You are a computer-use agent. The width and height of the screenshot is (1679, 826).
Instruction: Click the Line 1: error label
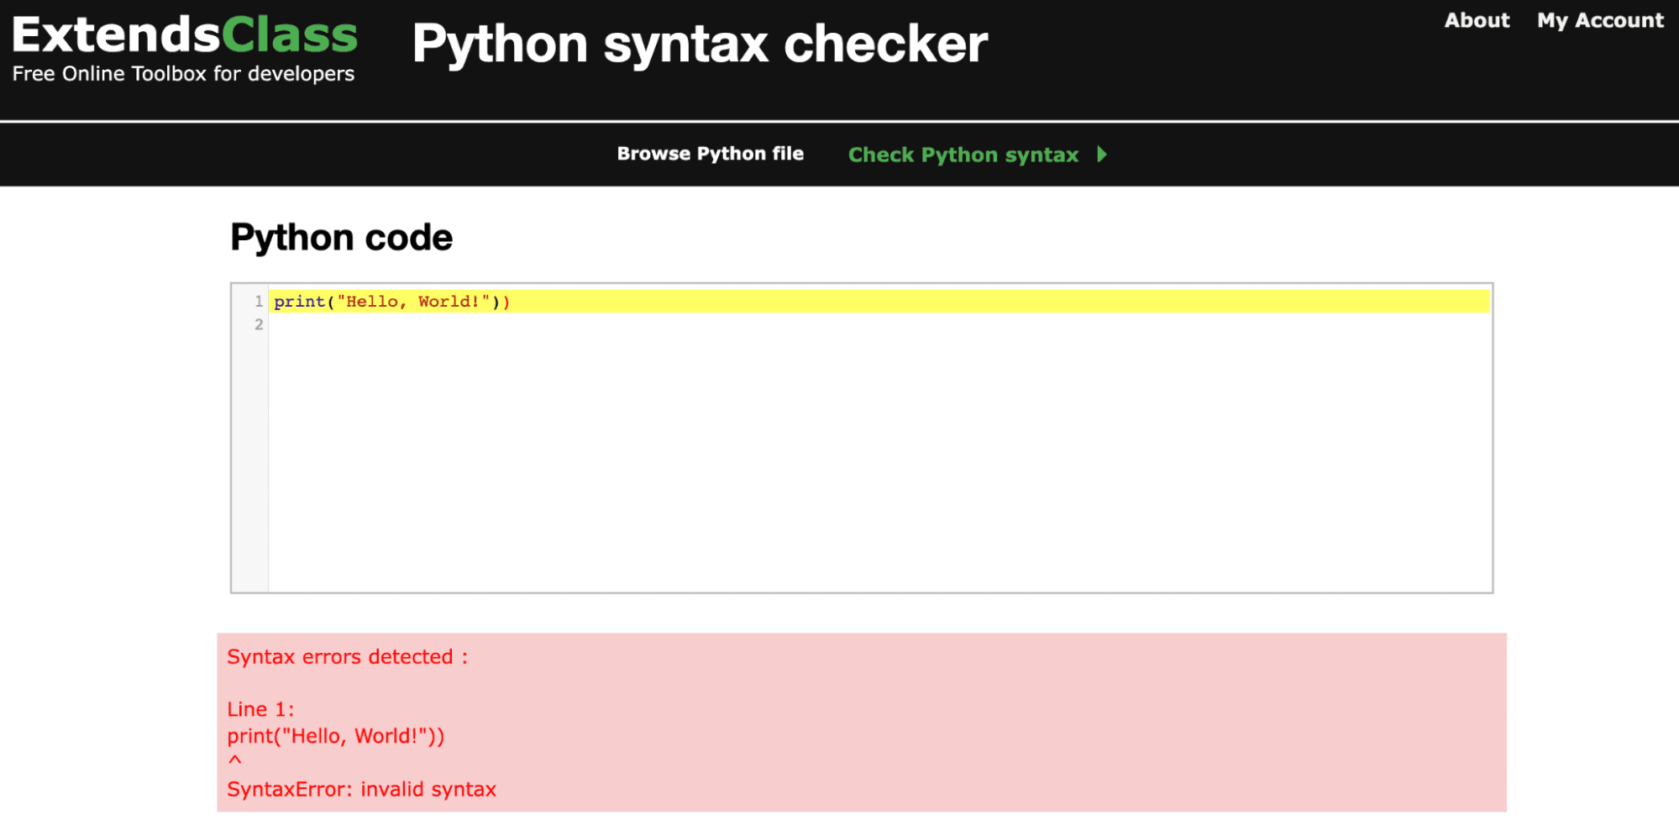point(260,709)
